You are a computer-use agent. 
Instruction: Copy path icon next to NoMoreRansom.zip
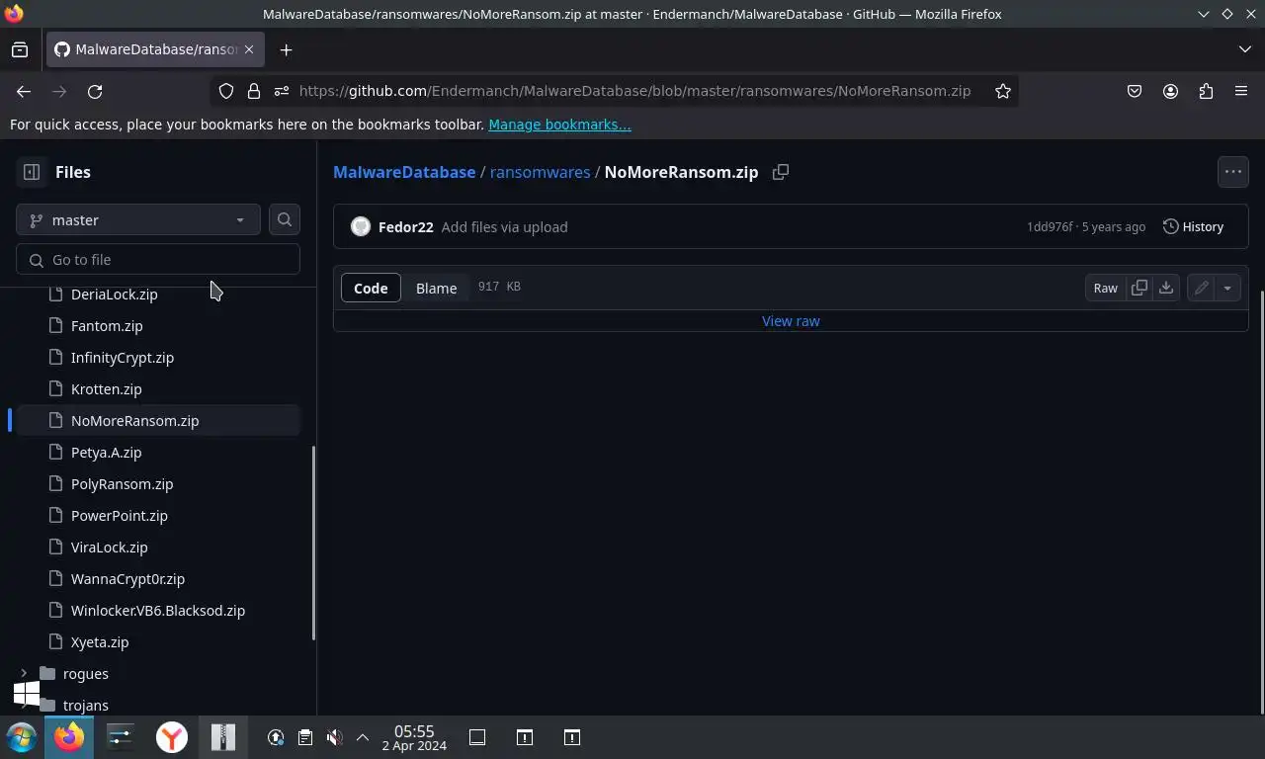point(781,172)
